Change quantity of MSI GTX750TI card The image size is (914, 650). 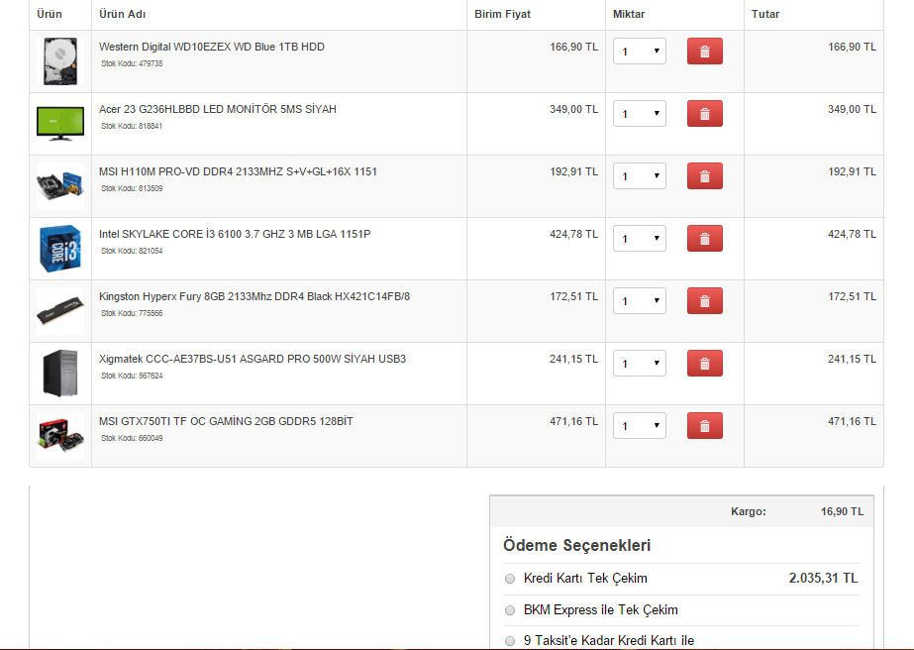click(x=640, y=426)
